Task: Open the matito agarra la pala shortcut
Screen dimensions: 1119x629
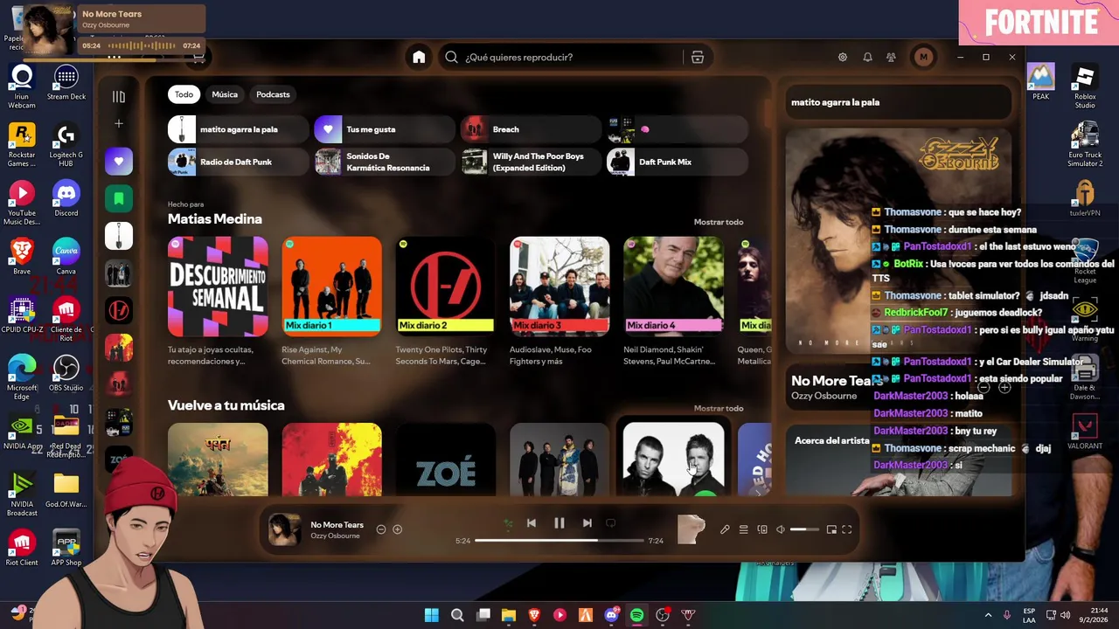Action: [239, 129]
